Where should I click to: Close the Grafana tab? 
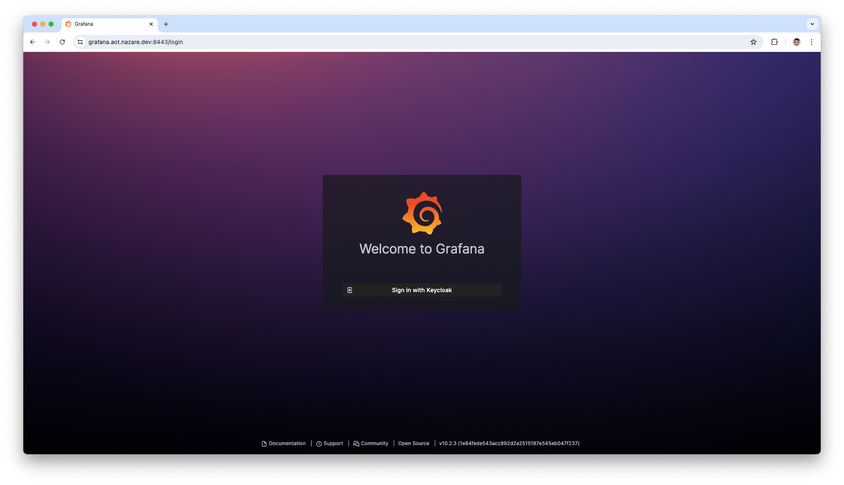coord(151,24)
